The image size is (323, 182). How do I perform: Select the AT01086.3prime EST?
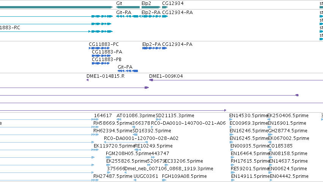(x=136, y=116)
